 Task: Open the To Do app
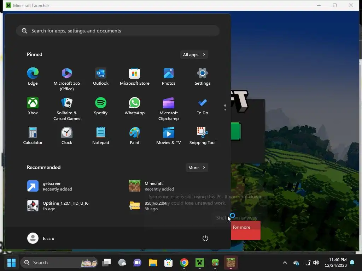click(x=203, y=106)
